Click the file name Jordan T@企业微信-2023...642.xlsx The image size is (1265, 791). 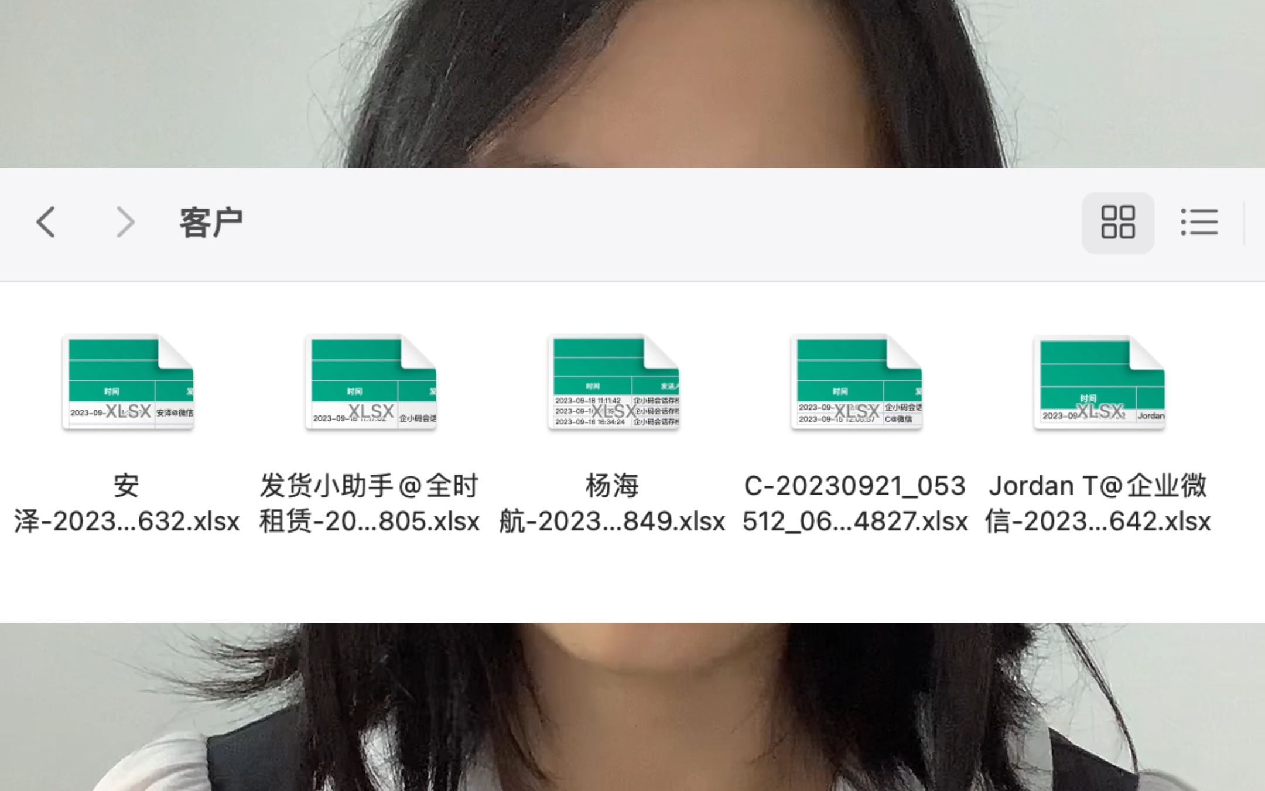(1098, 503)
